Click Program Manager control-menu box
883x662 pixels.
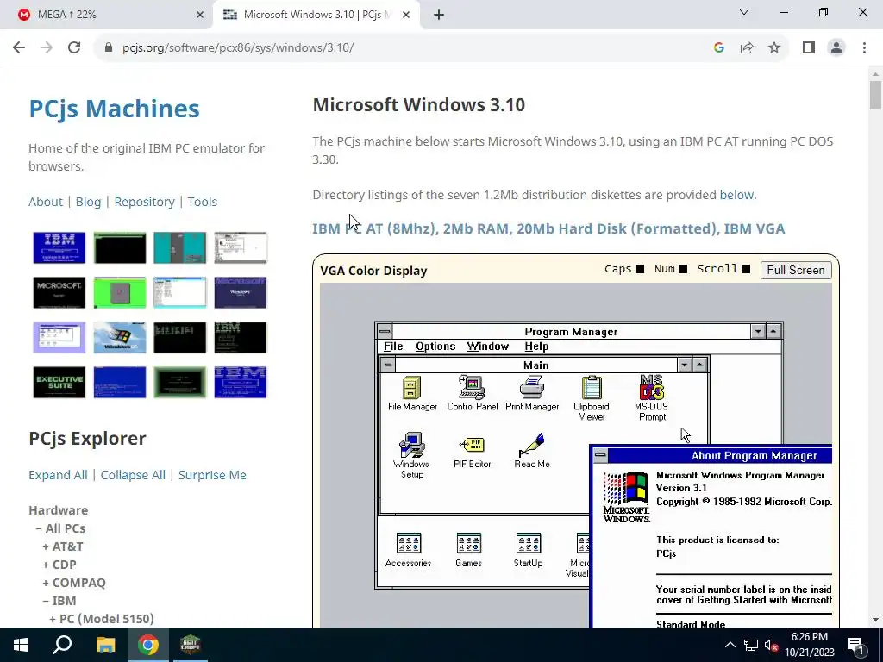(x=385, y=331)
